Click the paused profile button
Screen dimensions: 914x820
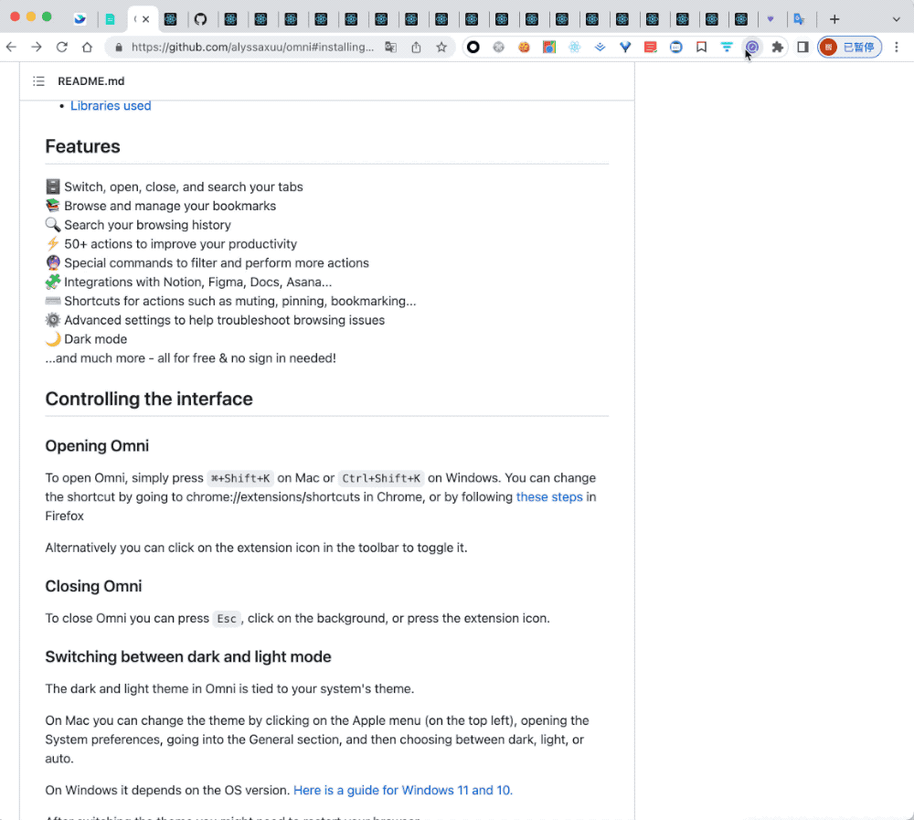coord(849,48)
